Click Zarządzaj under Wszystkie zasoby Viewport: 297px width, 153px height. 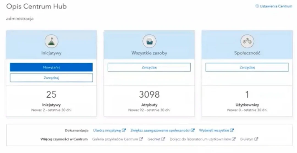(x=149, y=67)
